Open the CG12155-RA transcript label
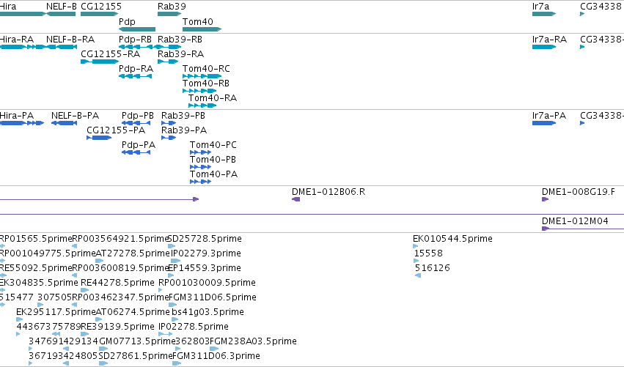The width and height of the screenshot is (624, 367). [x=110, y=54]
